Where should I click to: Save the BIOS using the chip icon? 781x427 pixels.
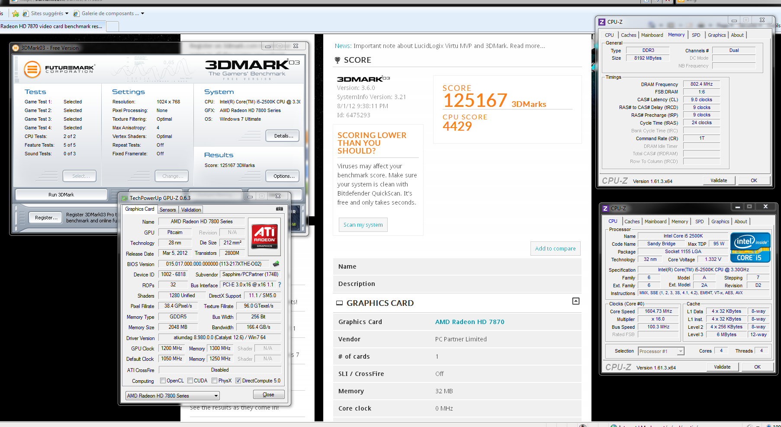[x=276, y=263]
